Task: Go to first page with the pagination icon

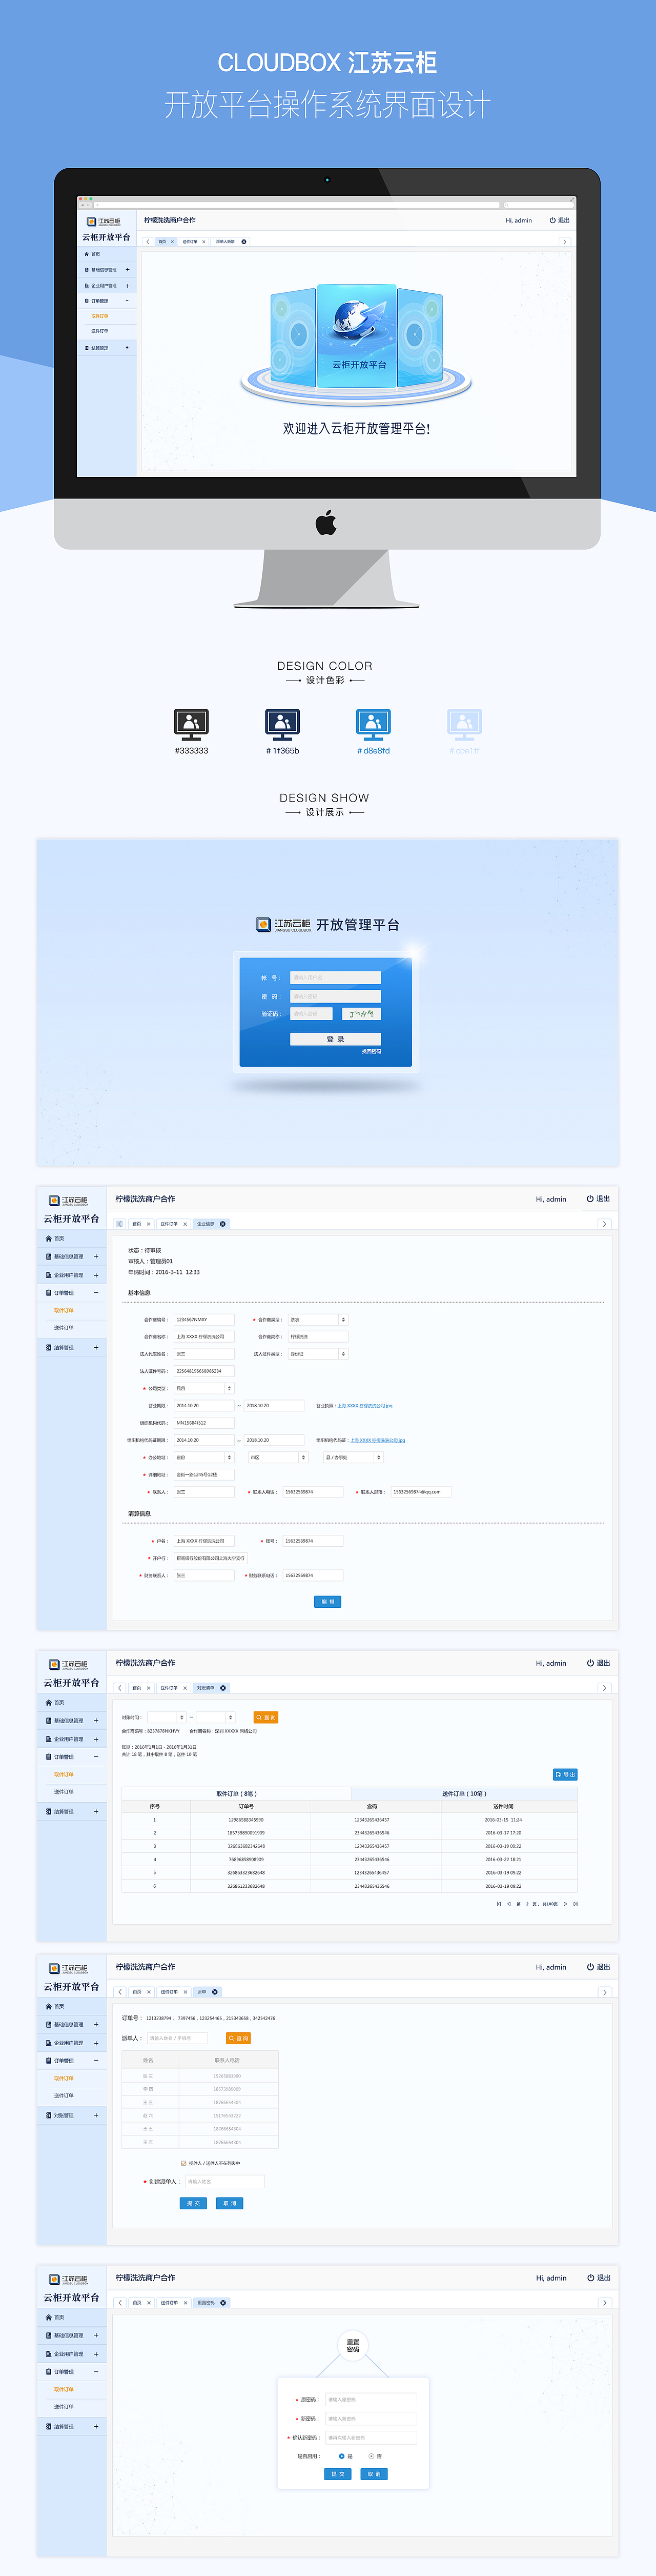Action: 499,1904
